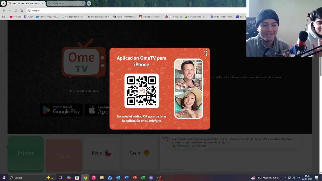
Task: Open the Mail app taskbar icon
Action: 110,178
